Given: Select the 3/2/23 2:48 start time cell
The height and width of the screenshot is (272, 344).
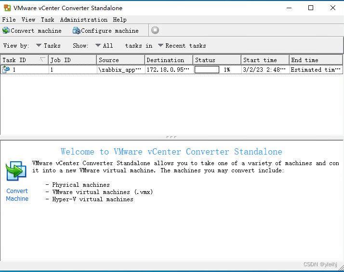Looking at the screenshot, I should coord(265,70).
